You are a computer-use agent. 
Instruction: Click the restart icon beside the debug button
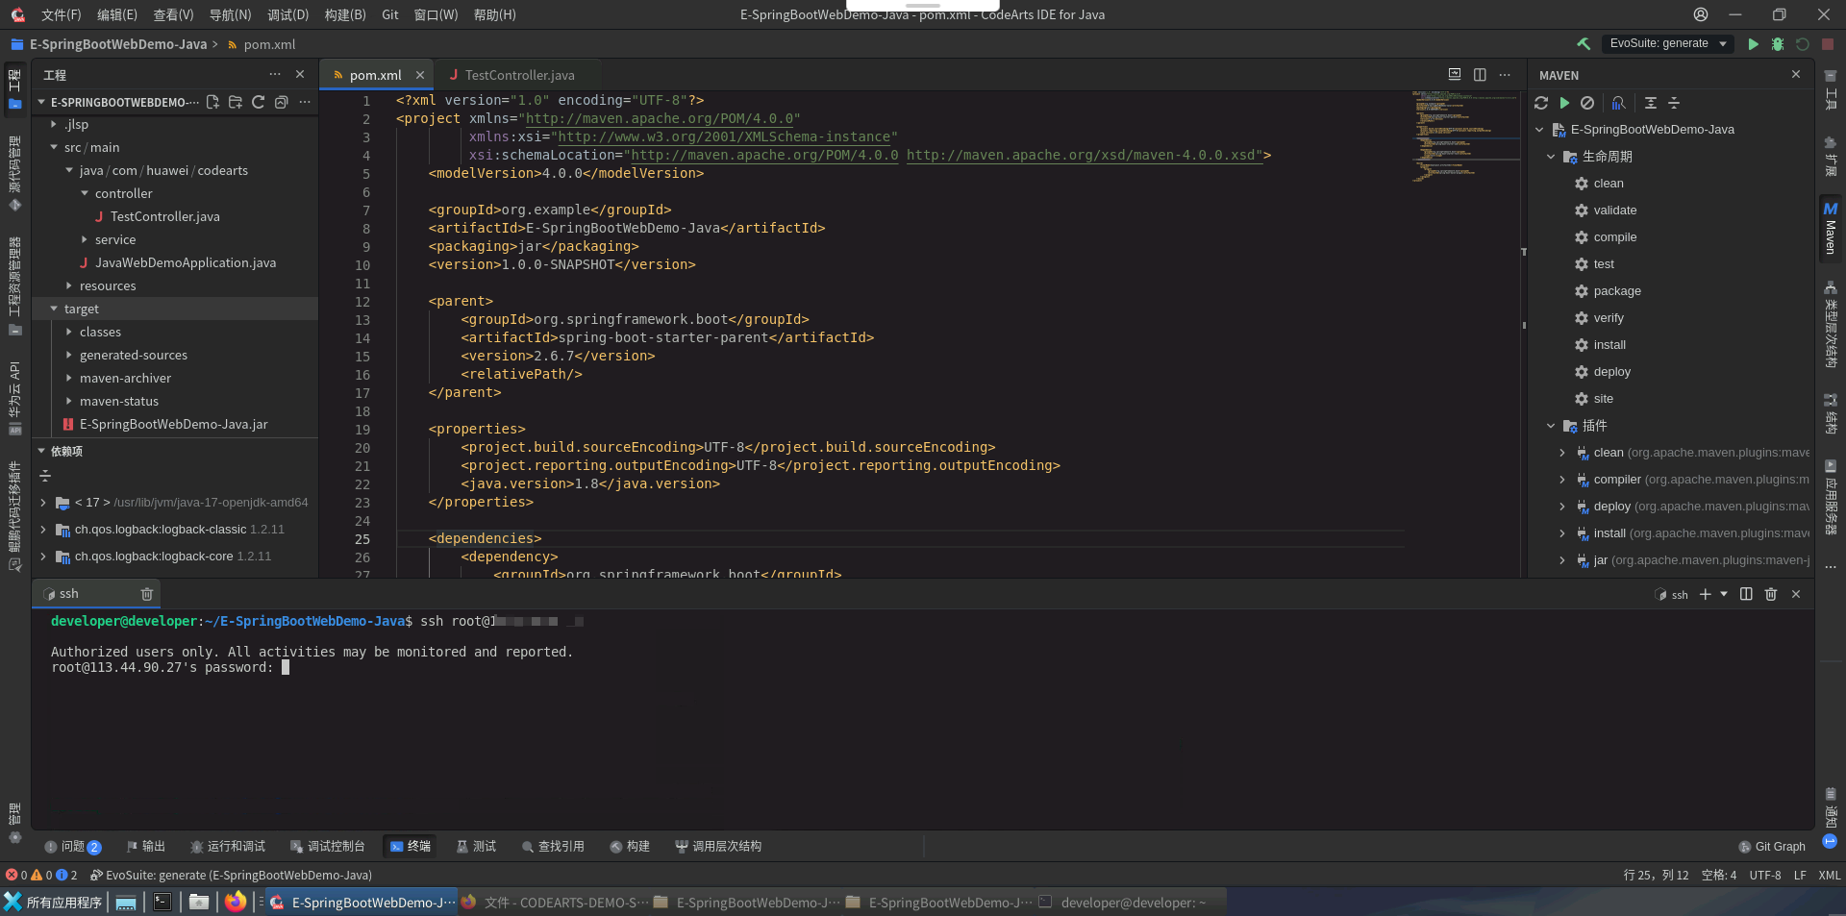click(x=1803, y=44)
